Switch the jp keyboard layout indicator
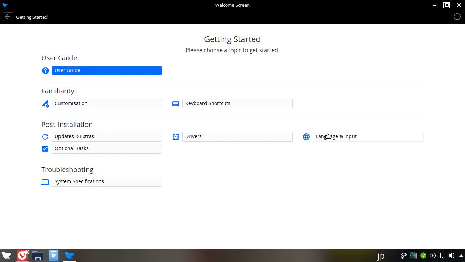Viewport: 465px width, 262px height. (x=381, y=256)
